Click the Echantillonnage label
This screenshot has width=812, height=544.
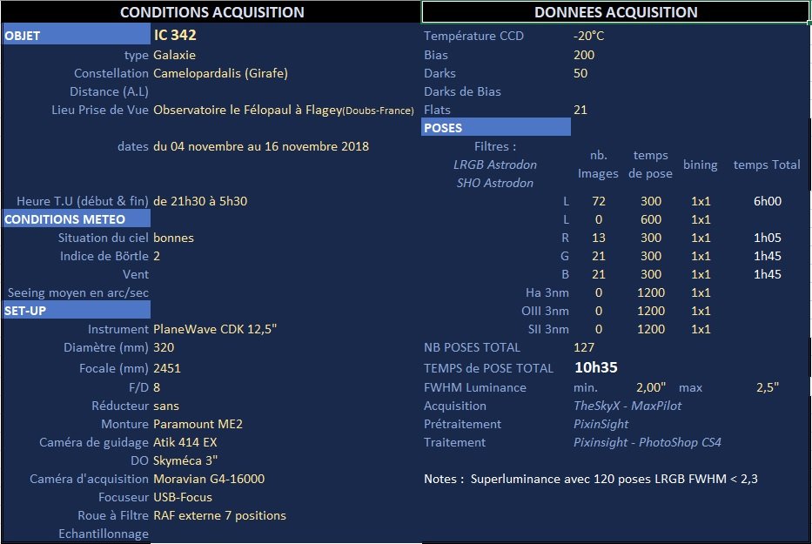[104, 534]
